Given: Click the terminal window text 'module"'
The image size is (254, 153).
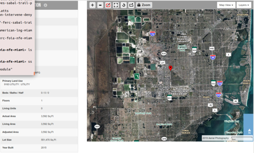Looking at the screenshot, I should pyautogui.click(x=6, y=69).
